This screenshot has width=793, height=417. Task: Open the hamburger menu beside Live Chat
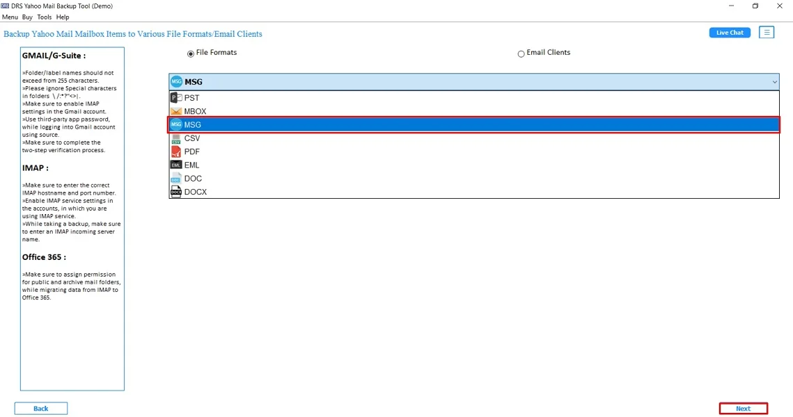767,32
